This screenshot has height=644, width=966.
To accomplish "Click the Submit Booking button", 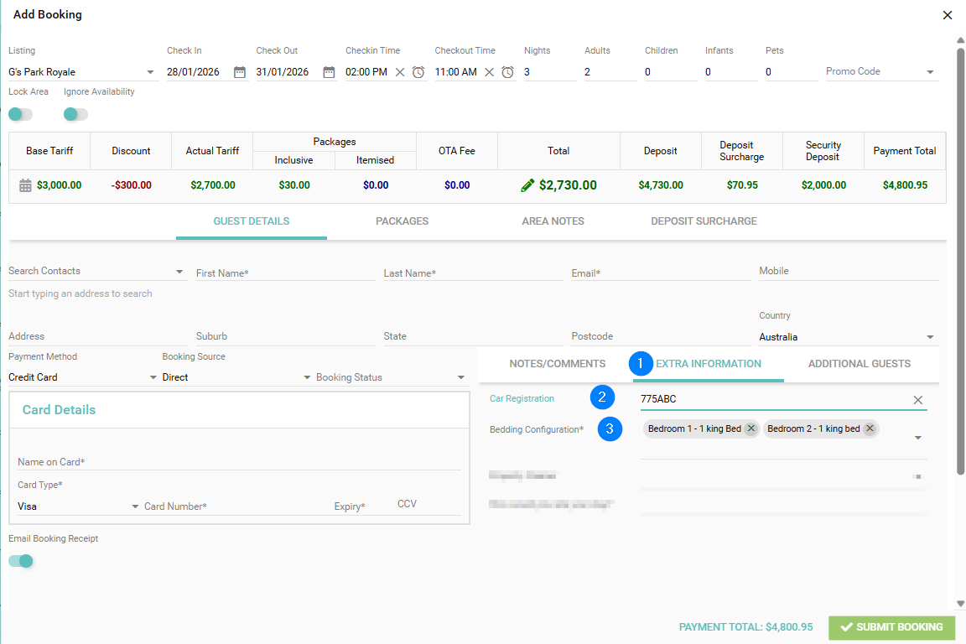I will (x=892, y=626).
